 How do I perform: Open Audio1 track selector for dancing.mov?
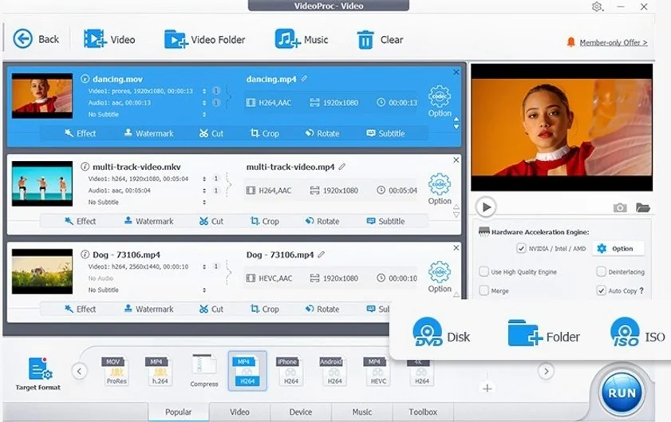(204, 103)
